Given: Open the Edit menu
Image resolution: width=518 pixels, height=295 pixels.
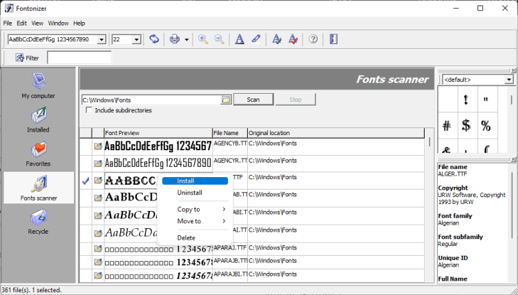Looking at the screenshot, I should click(x=22, y=23).
